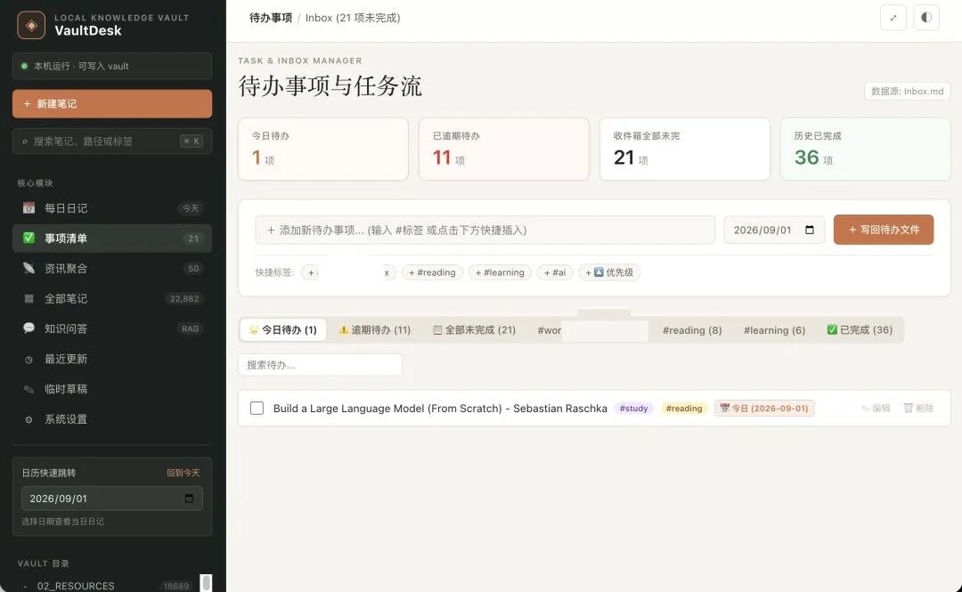This screenshot has height=592, width=962.
Task: Click the new note button
Action: [112, 103]
